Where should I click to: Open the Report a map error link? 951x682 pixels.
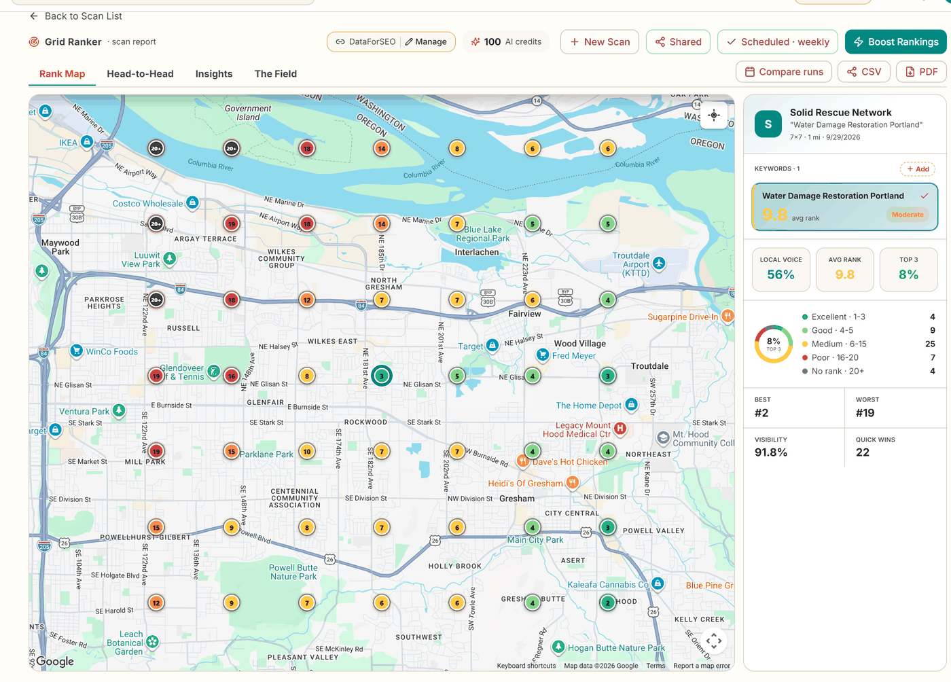(702, 666)
